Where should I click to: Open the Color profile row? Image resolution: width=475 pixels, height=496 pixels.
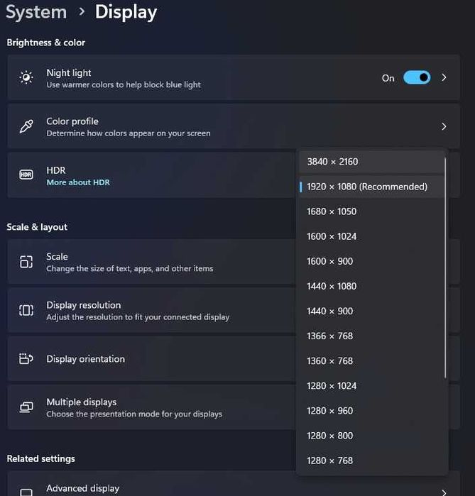234,126
